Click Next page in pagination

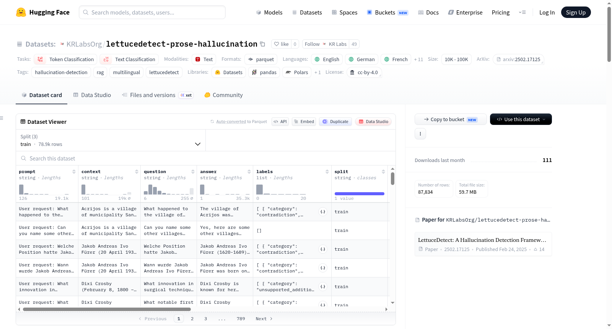(x=264, y=319)
